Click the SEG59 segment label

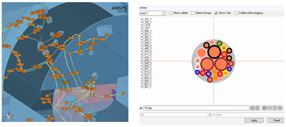coord(10,71)
